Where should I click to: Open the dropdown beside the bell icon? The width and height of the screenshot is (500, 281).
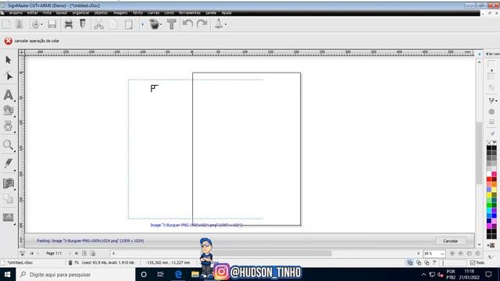tap(226, 24)
